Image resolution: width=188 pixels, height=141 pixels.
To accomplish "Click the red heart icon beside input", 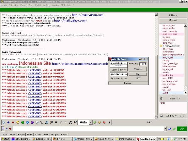I will pyautogui.click(x=10, y=129).
